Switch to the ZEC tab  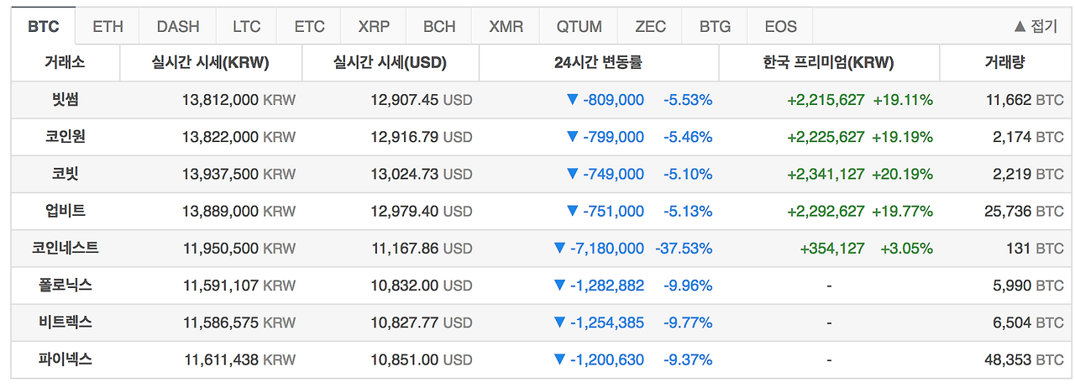650,26
